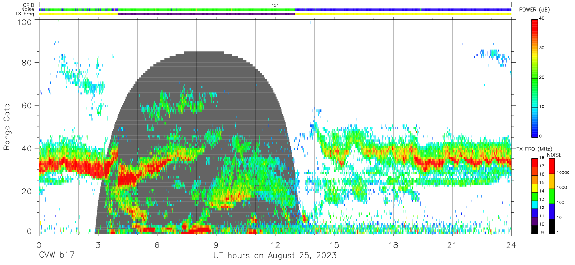Click the CPID value "151"

(275, 5)
